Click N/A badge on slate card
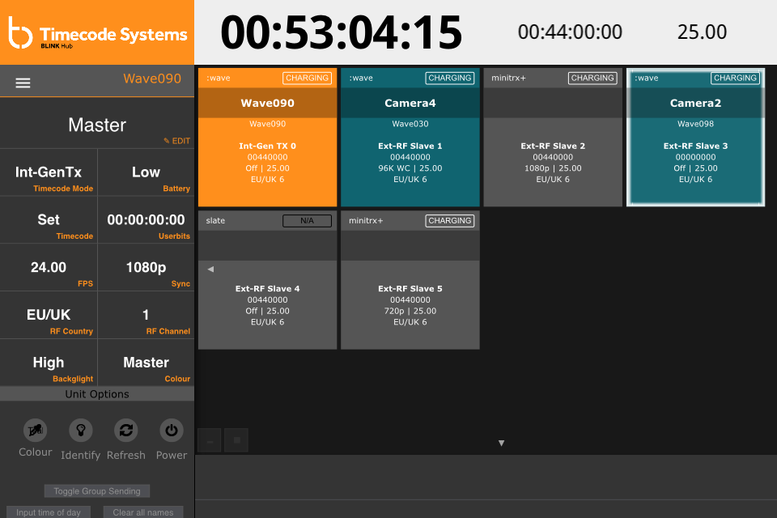 click(x=308, y=221)
